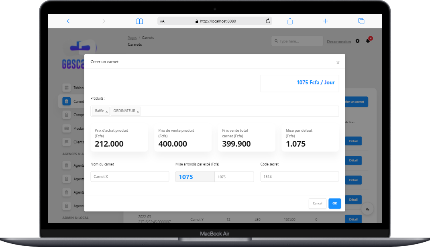
Task: Close the Creer un carnet dialog
Action: point(338,63)
